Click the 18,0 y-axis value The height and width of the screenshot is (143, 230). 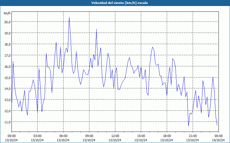point(7,44)
